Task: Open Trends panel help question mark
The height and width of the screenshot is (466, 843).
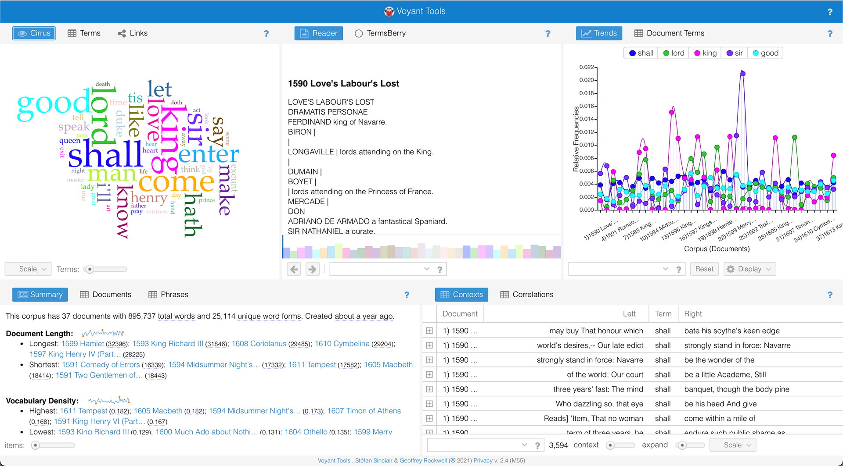Action: point(830,33)
